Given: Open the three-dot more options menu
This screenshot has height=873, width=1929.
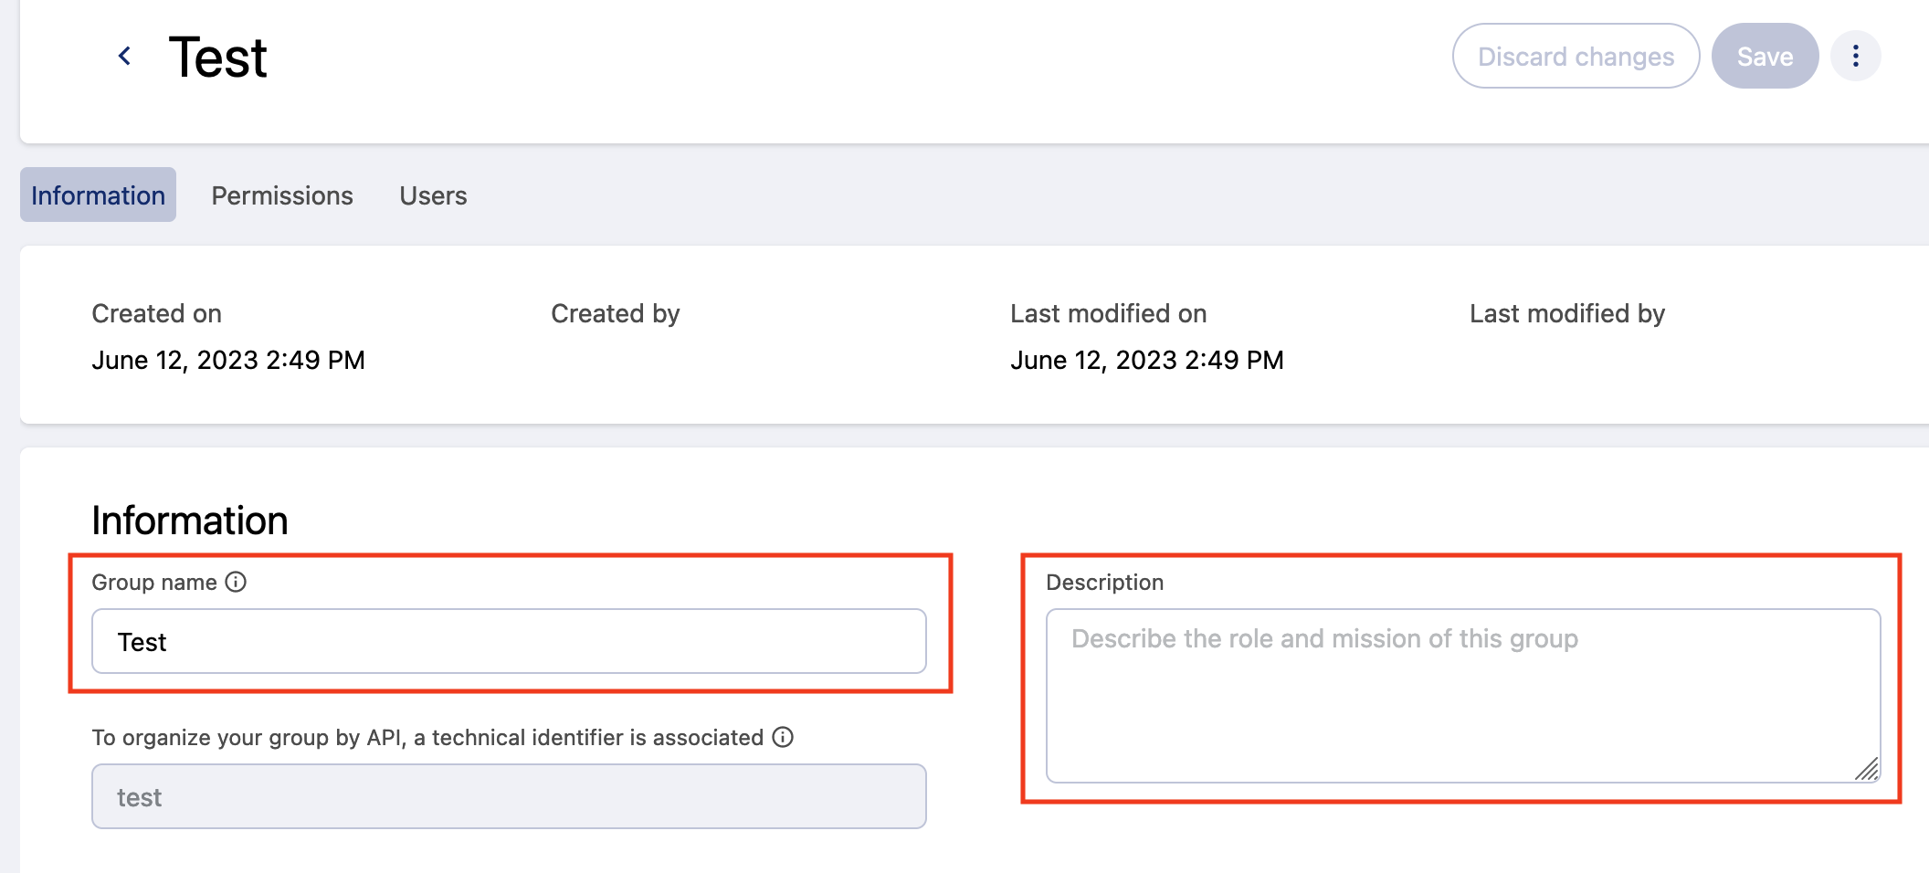Looking at the screenshot, I should click(x=1855, y=57).
